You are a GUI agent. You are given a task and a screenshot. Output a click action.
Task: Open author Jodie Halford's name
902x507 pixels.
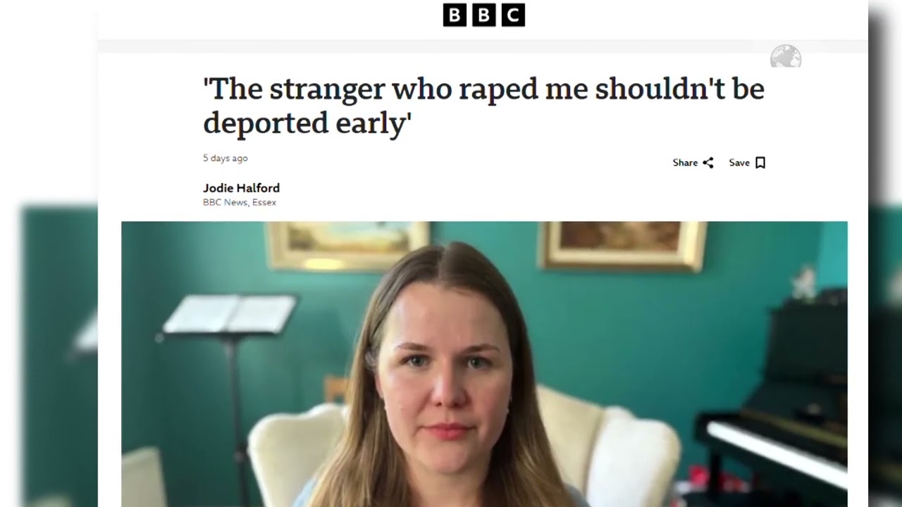click(x=241, y=188)
